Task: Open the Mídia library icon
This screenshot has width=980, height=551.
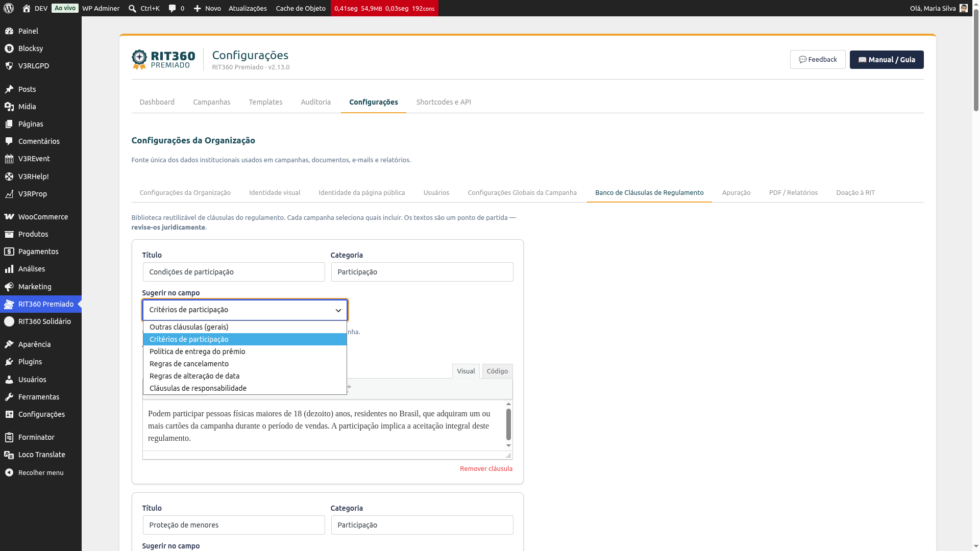Action: click(x=9, y=107)
